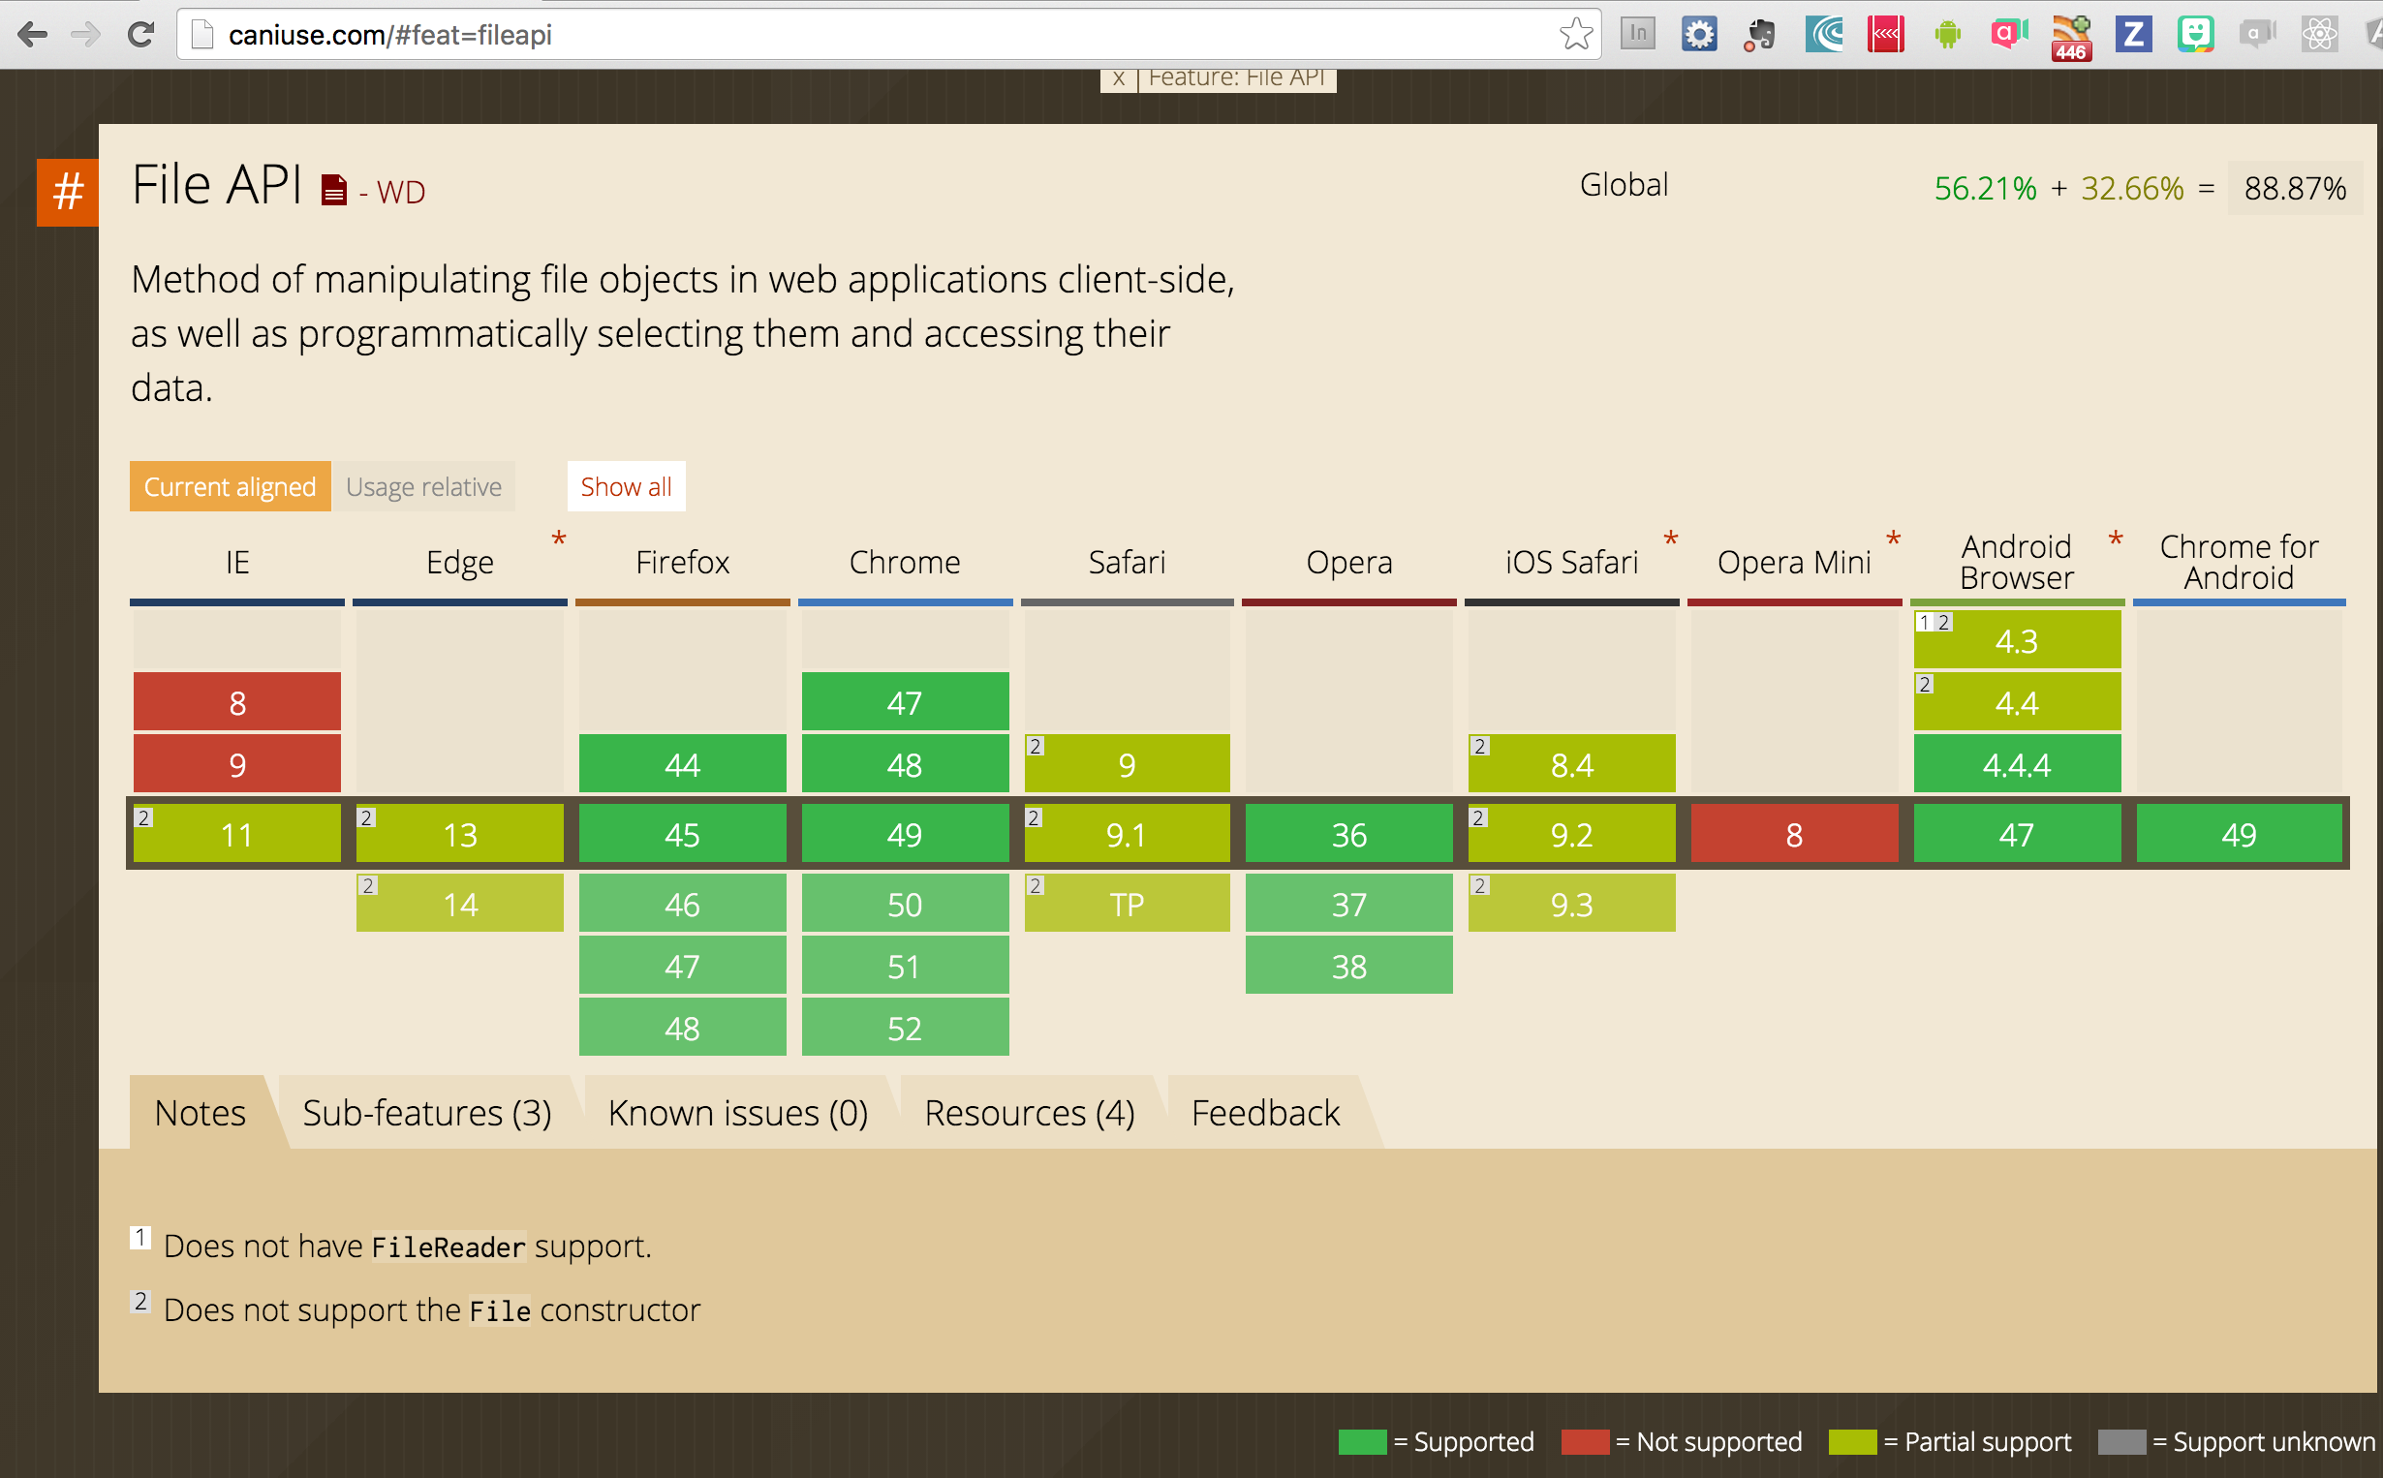Click the Firefox 44 cell
2383x1478 pixels.
tap(682, 763)
